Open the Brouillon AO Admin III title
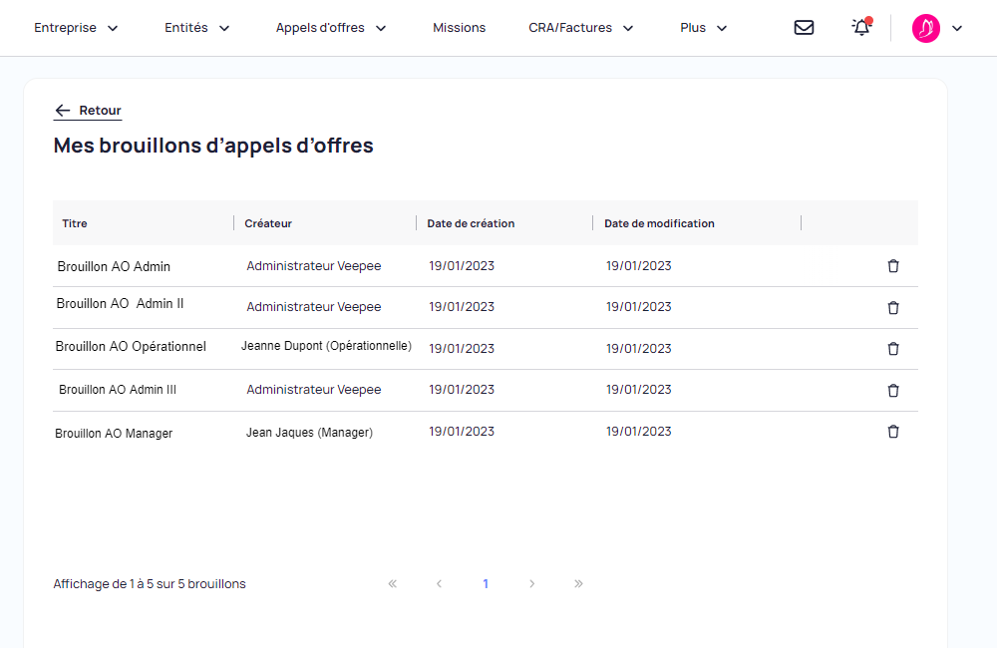The height and width of the screenshot is (648, 997). (118, 389)
